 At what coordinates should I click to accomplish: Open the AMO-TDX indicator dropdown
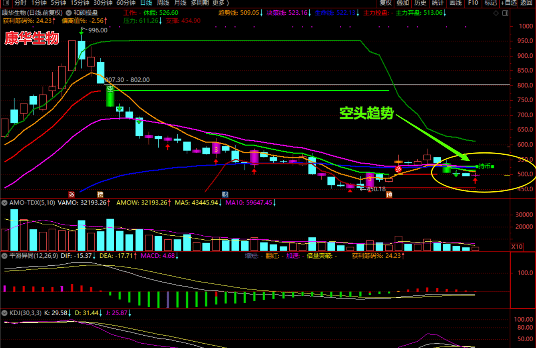click(x=4, y=203)
